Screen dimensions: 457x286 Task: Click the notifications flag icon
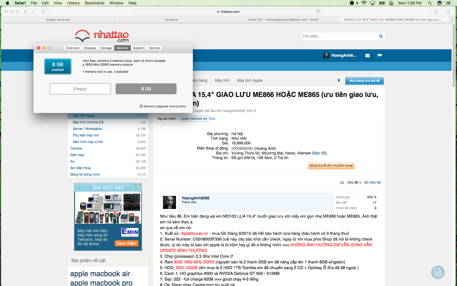tap(379, 56)
